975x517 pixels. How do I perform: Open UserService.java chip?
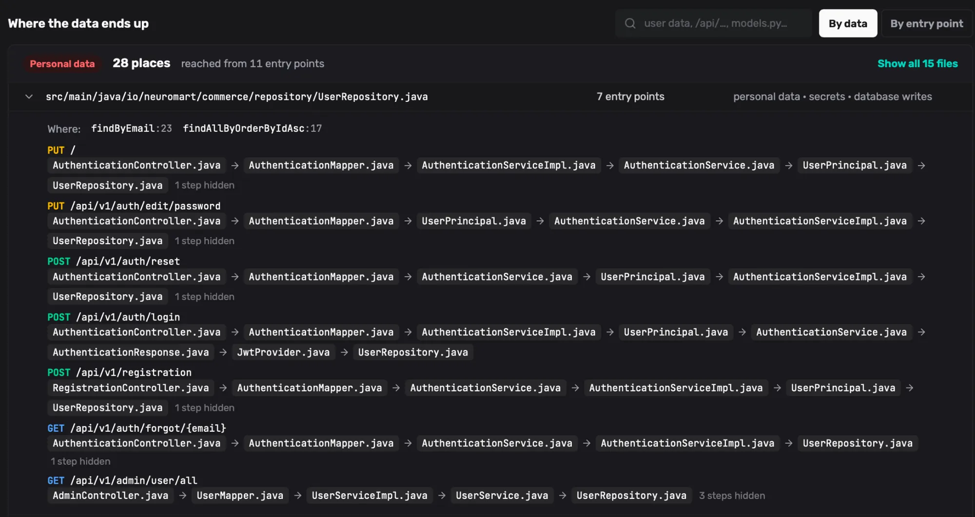(x=502, y=496)
